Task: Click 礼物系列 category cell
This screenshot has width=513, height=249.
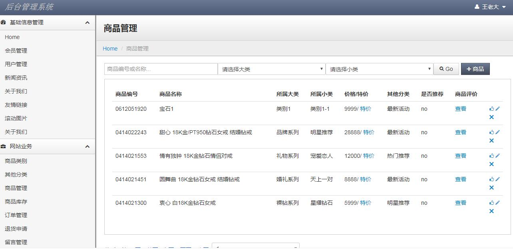Action: pyautogui.click(x=288, y=156)
